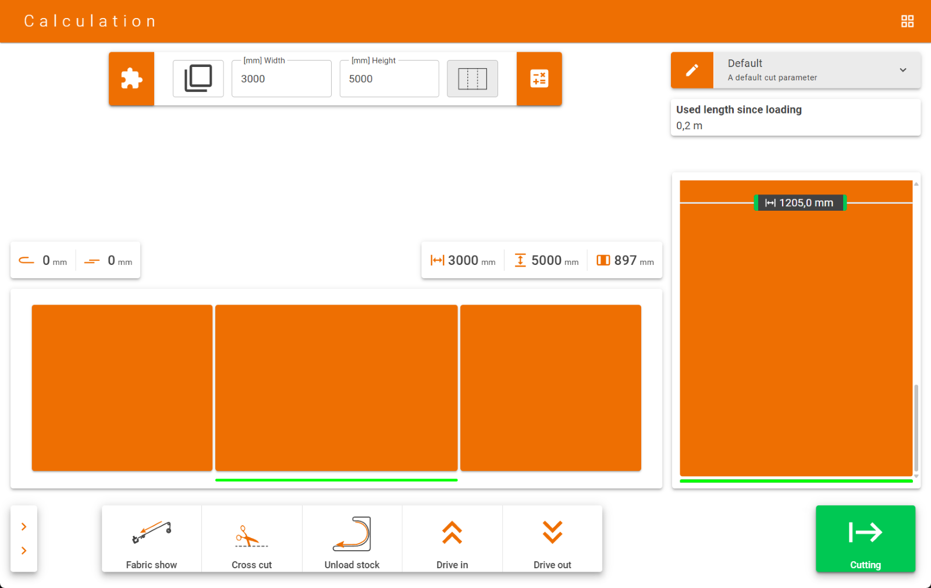The image size is (931, 588).
Task: Click the 1205,0 mm width marker
Action: (x=800, y=203)
